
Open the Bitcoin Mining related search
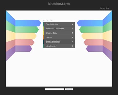pos(59,24)
